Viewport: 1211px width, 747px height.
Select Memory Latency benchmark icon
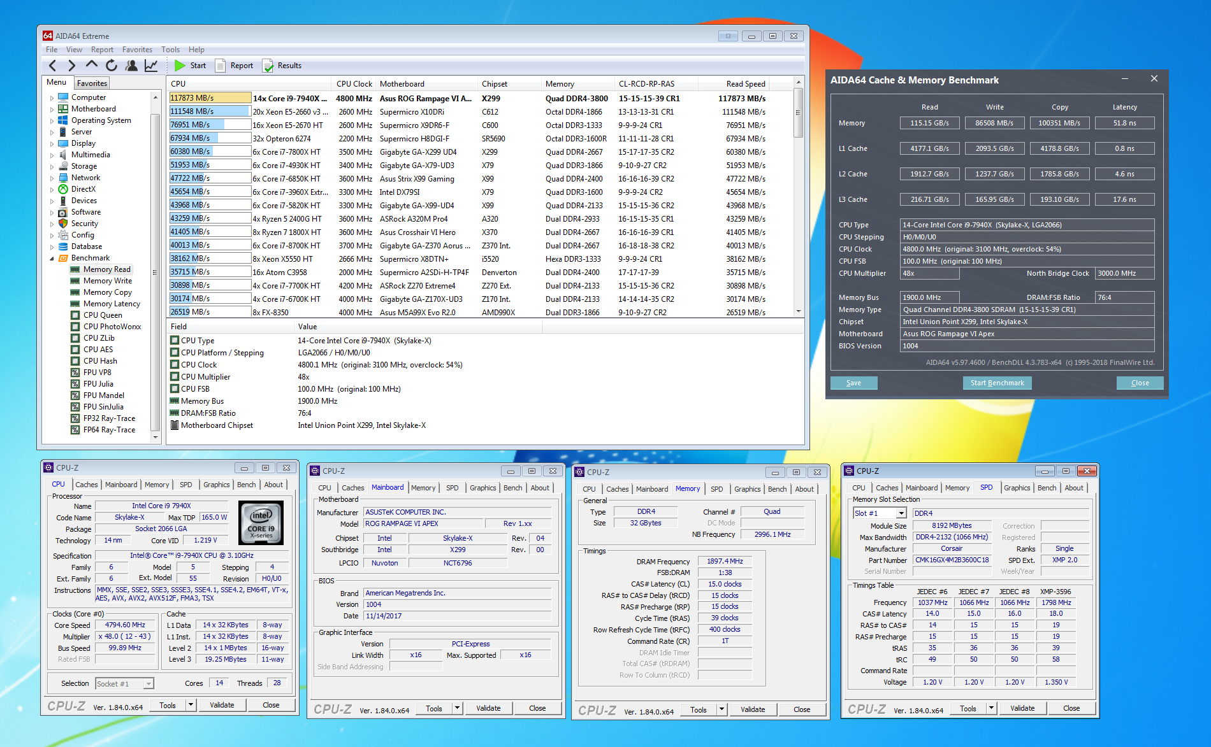coord(75,304)
